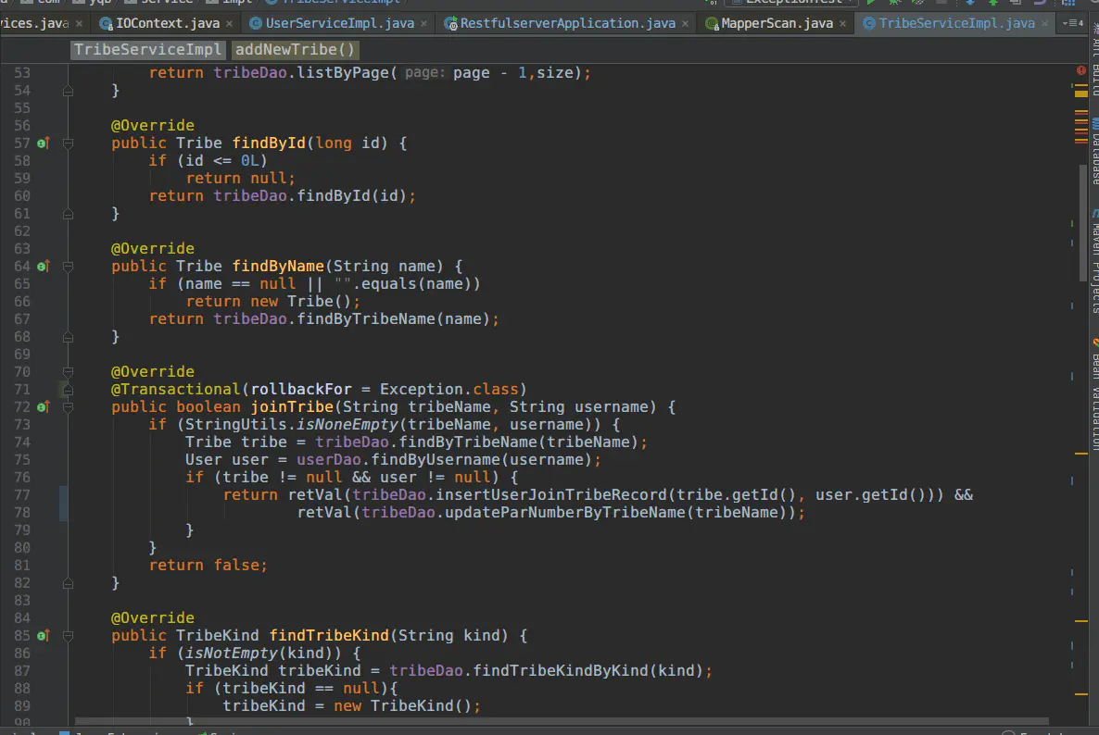Click the addNewTribe() breadcrumb
The image size is (1099, 735).
point(295,50)
